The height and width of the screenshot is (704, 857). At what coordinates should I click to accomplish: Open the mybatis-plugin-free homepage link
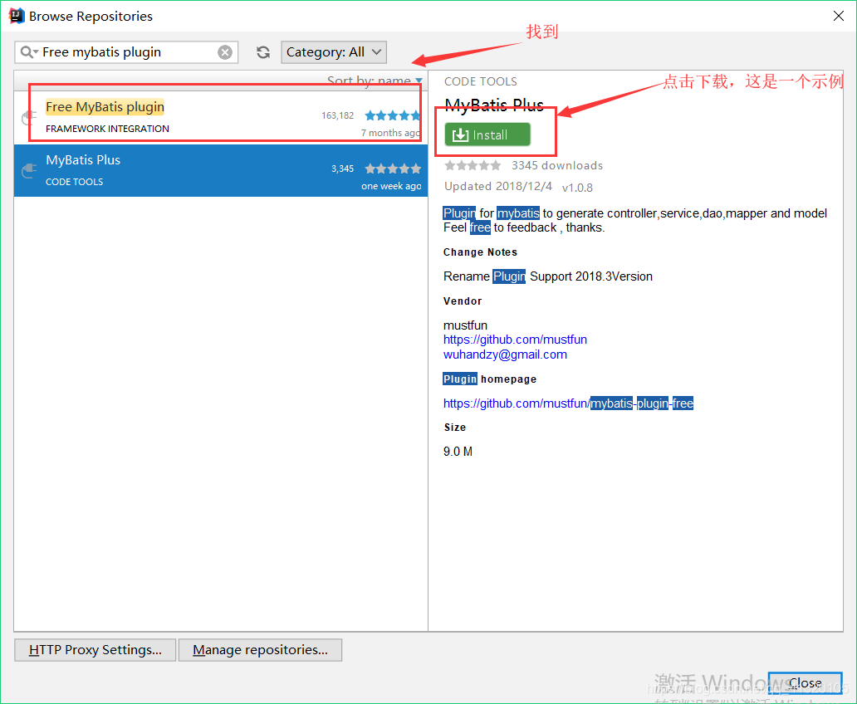click(568, 403)
